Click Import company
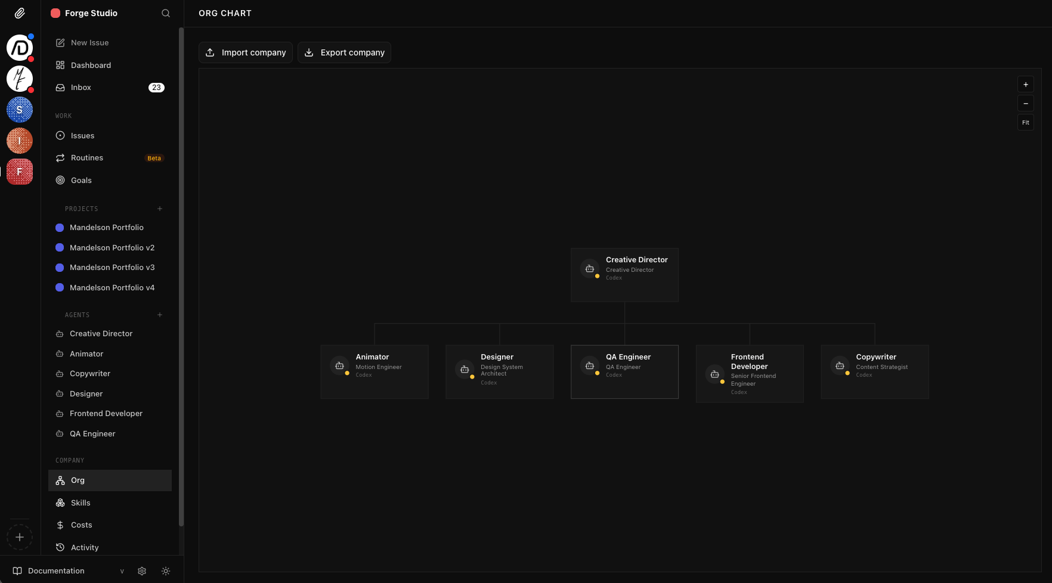 point(245,52)
